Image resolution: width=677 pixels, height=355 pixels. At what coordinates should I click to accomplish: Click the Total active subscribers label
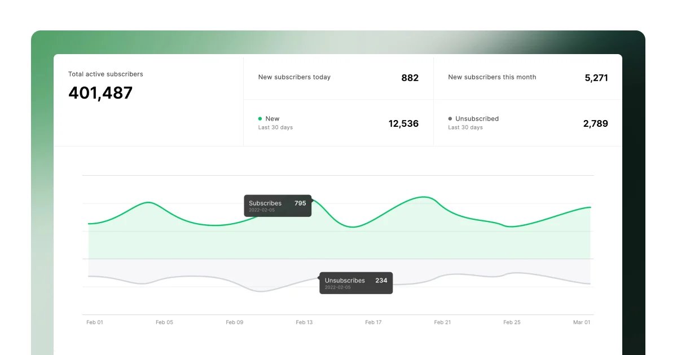(x=105, y=74)
